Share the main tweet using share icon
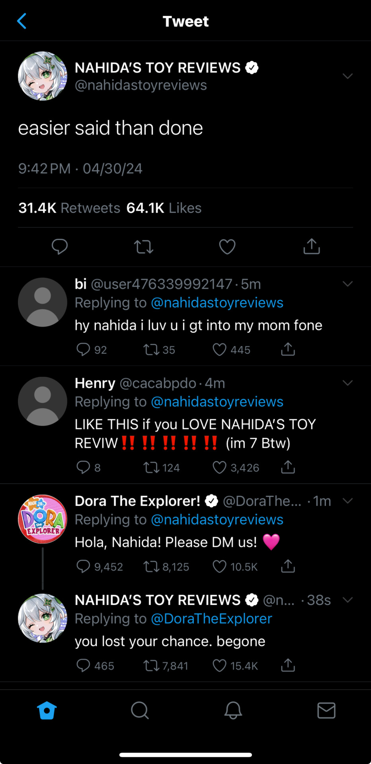This screenshot has width=371, height=764. 311,246
